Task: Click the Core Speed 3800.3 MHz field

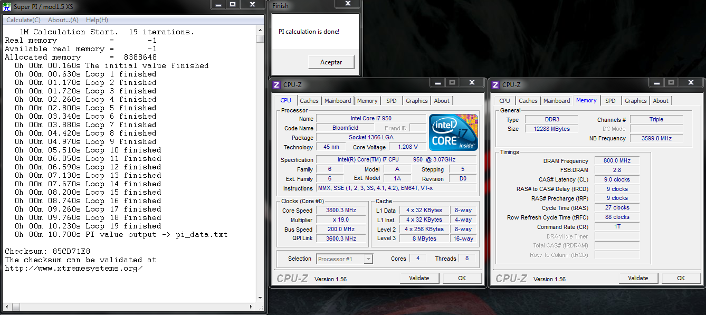Action: tap(341, 211)
